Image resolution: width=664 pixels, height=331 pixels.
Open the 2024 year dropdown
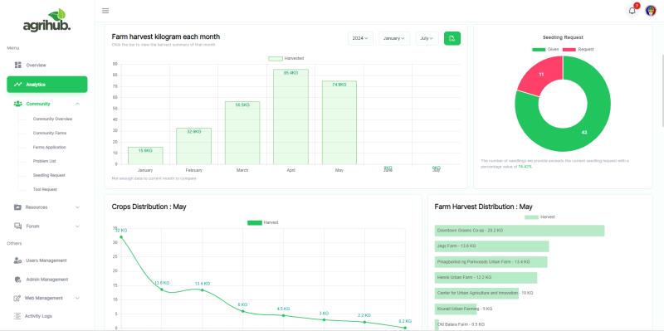[360, 38]
